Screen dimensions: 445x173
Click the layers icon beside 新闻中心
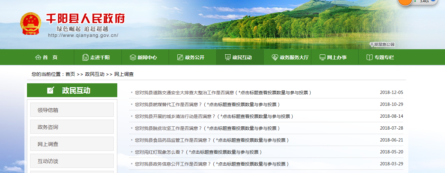click(133, 58)
